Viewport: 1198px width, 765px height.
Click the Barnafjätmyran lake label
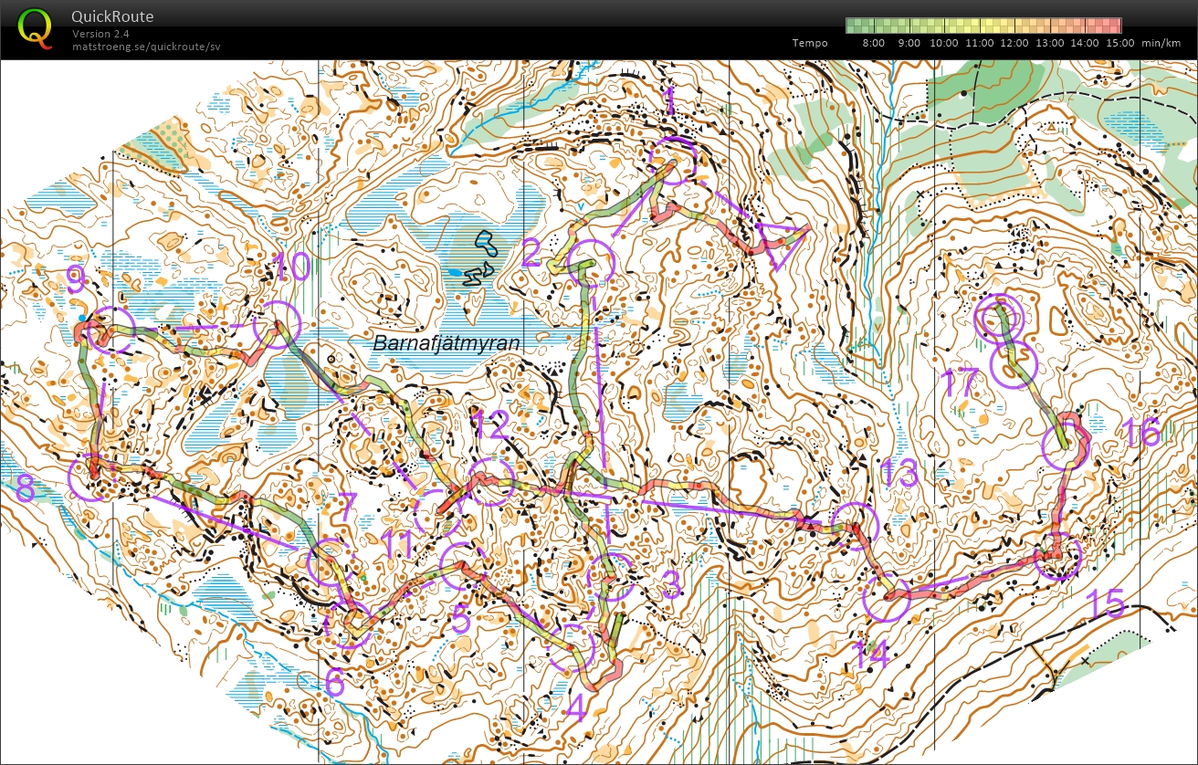(x=447, y=342)
